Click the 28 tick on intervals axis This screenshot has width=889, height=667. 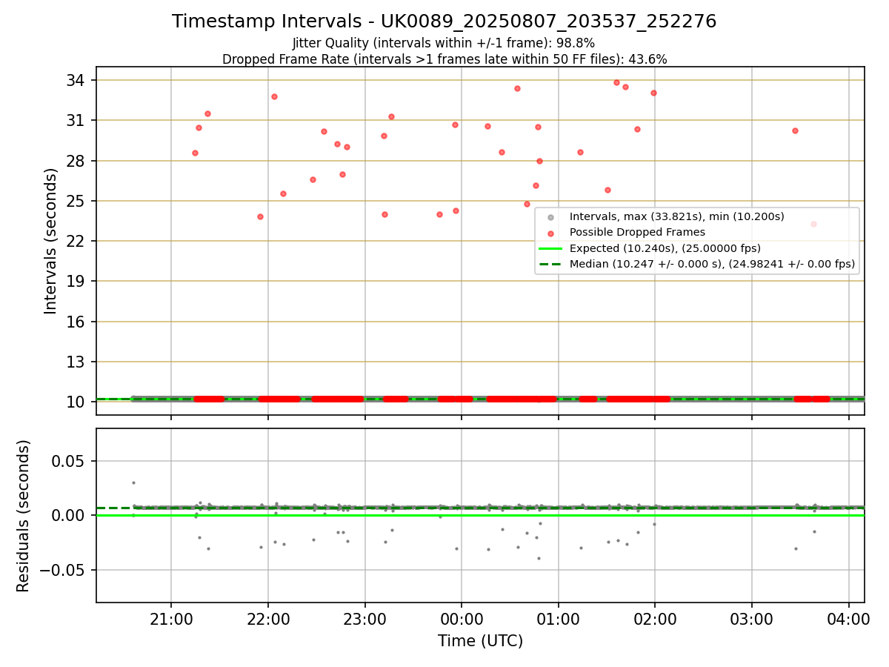click(x=77, y=161)
